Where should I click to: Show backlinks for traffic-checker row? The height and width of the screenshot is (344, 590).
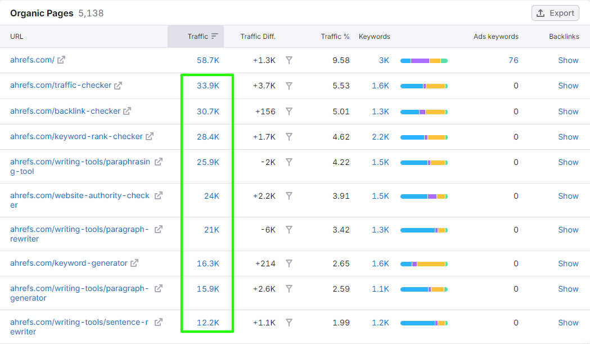(x=568, y=86)
